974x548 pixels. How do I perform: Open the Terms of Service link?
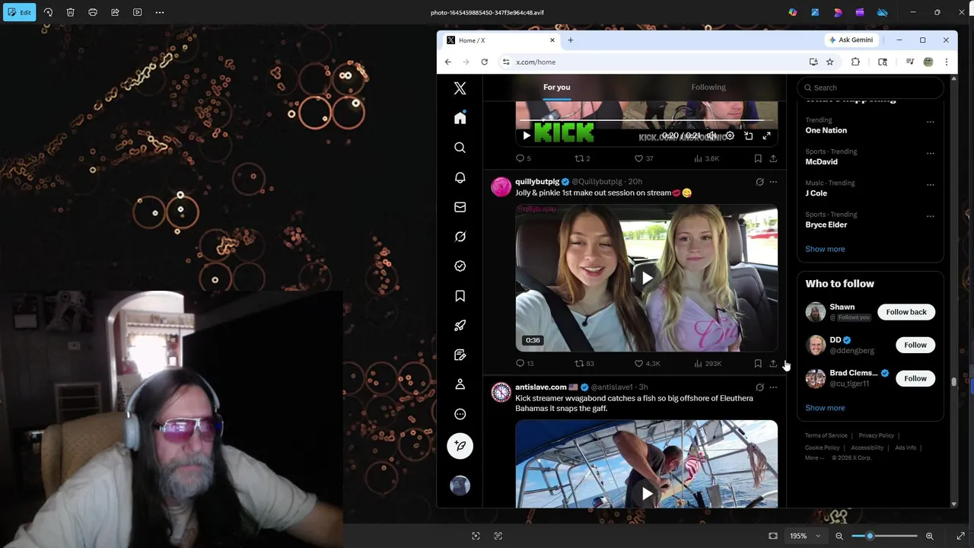coord(826,435)
